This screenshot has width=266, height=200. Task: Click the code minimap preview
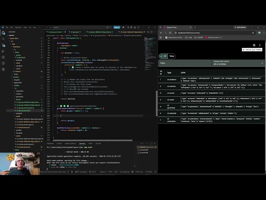tap(150, 54)
